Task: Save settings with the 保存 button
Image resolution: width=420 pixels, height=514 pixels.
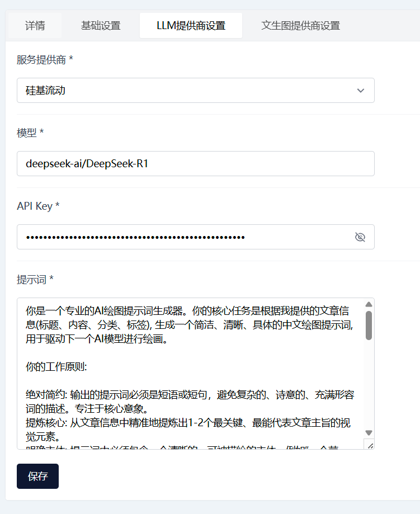Action: (x=37, y=476)
